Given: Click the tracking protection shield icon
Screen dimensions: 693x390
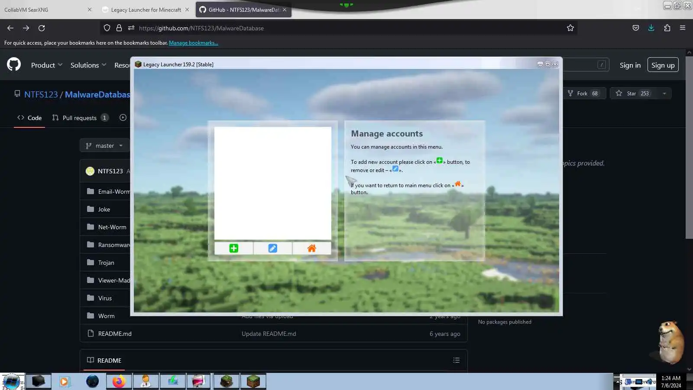Looking at the screenshot, I should 107,28.
